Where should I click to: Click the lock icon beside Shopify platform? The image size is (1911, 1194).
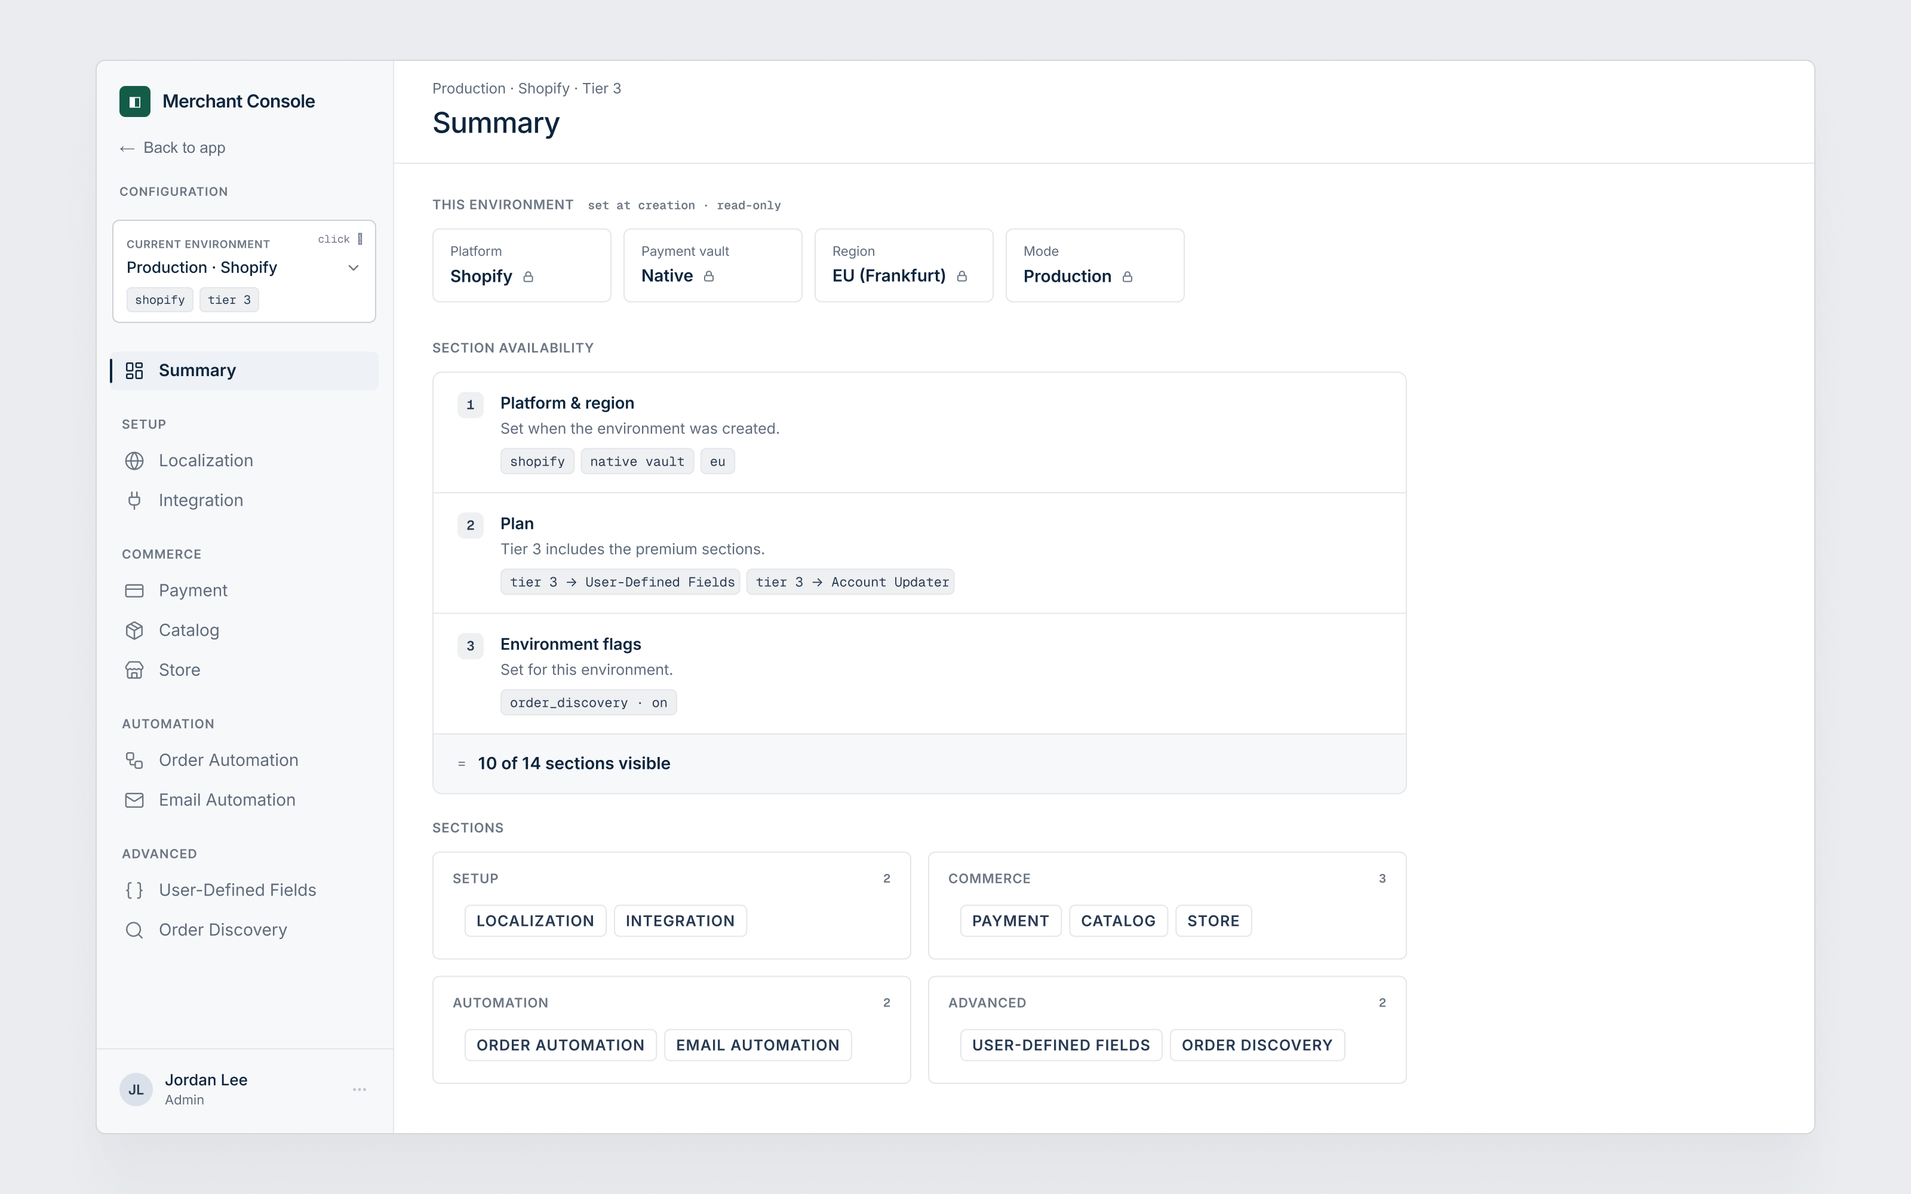(529, 276)
